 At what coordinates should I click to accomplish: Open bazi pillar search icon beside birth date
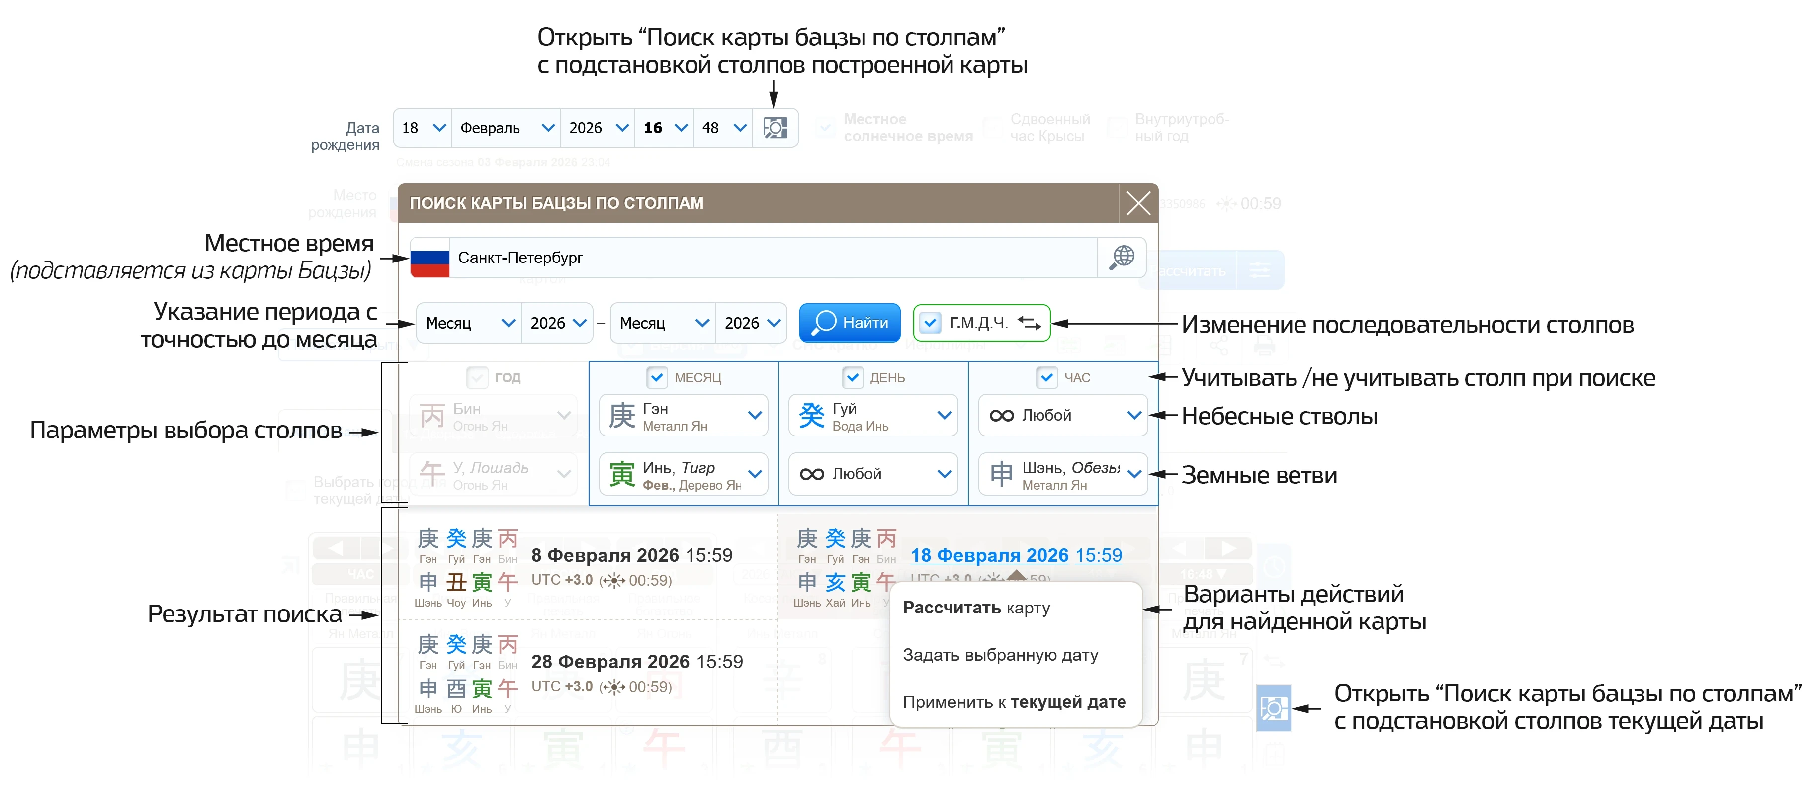pos(775,128)
